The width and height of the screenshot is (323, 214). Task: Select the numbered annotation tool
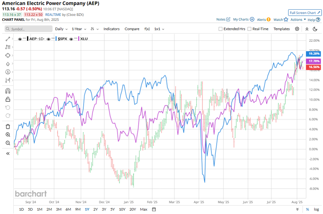(x=8, y=72)
